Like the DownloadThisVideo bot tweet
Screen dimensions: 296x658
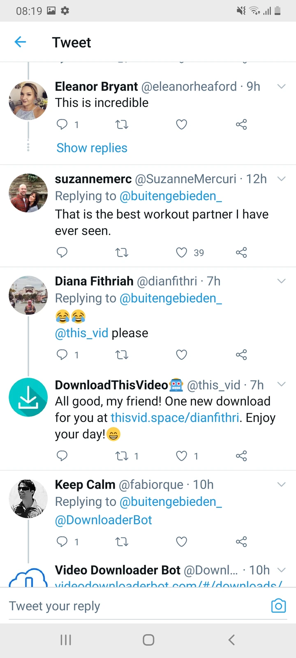pyautogui.click(x=181, y=456)
